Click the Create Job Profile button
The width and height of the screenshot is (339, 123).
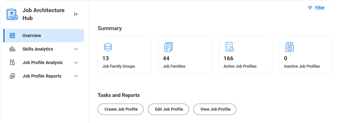121,109
